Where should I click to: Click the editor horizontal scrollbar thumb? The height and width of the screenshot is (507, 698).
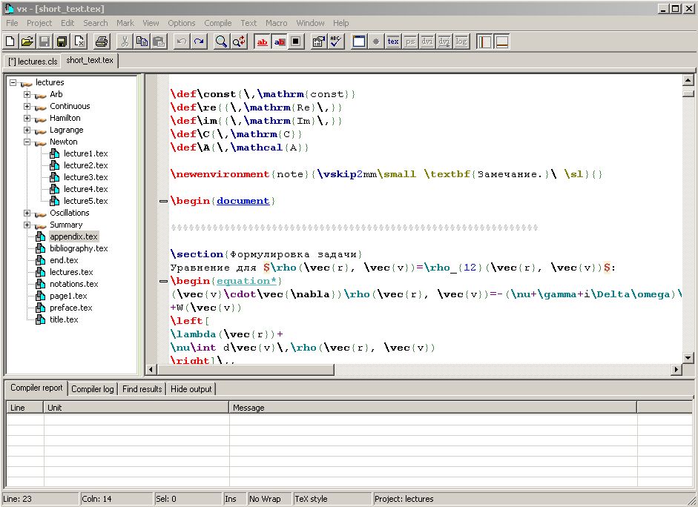click(246, 369)
